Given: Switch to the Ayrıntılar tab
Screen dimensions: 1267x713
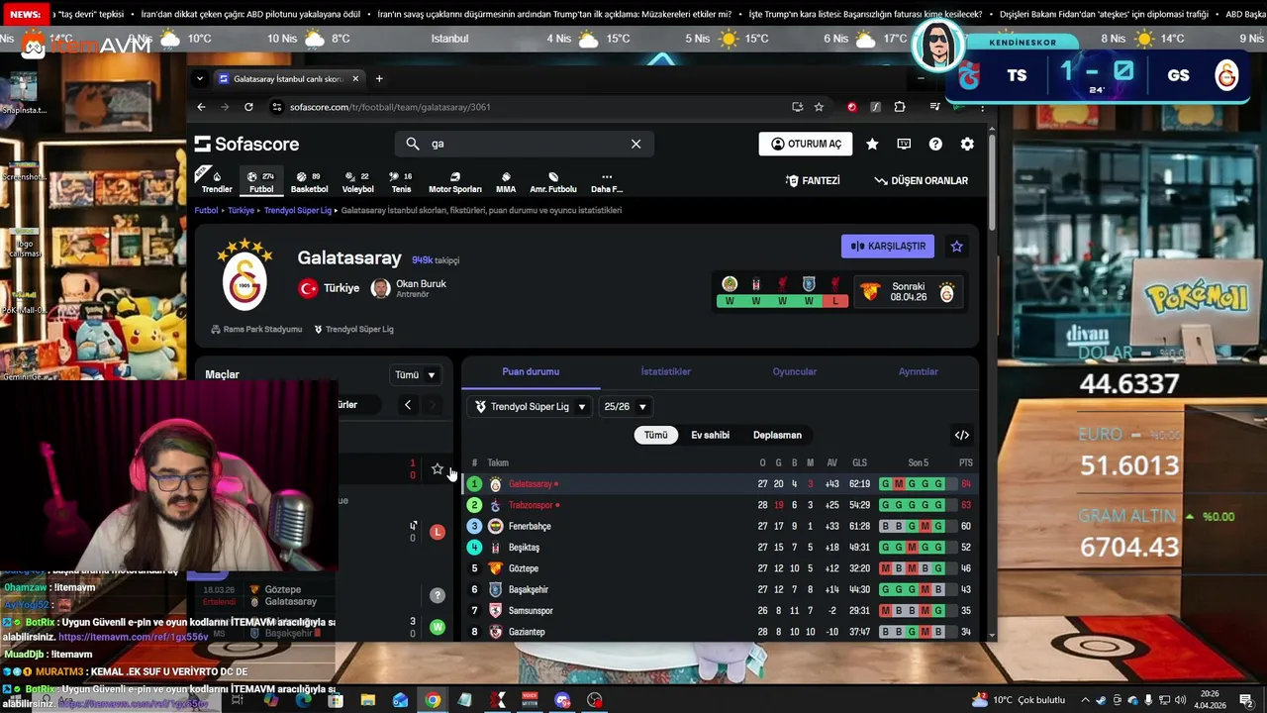Looking at the screenshot, I should coord(918,371).
